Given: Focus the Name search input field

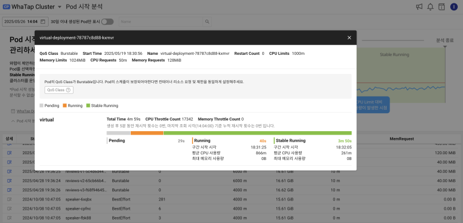Looking at the screenshot, I should pos(161,21).
